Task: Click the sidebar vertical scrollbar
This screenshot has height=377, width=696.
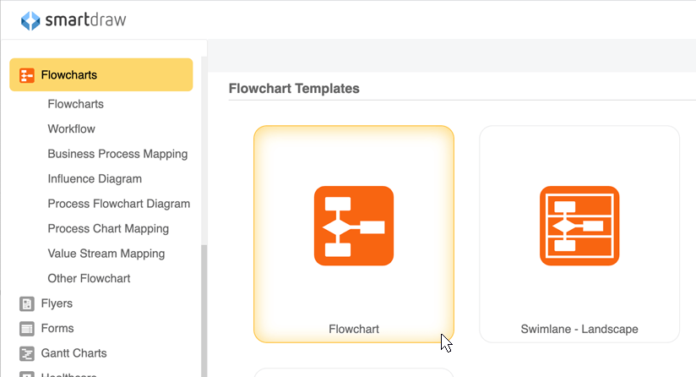Action: (204, 311)
